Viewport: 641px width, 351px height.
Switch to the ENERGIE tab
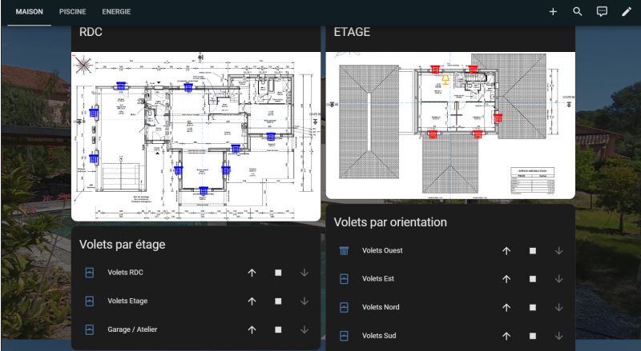(116, 12)
